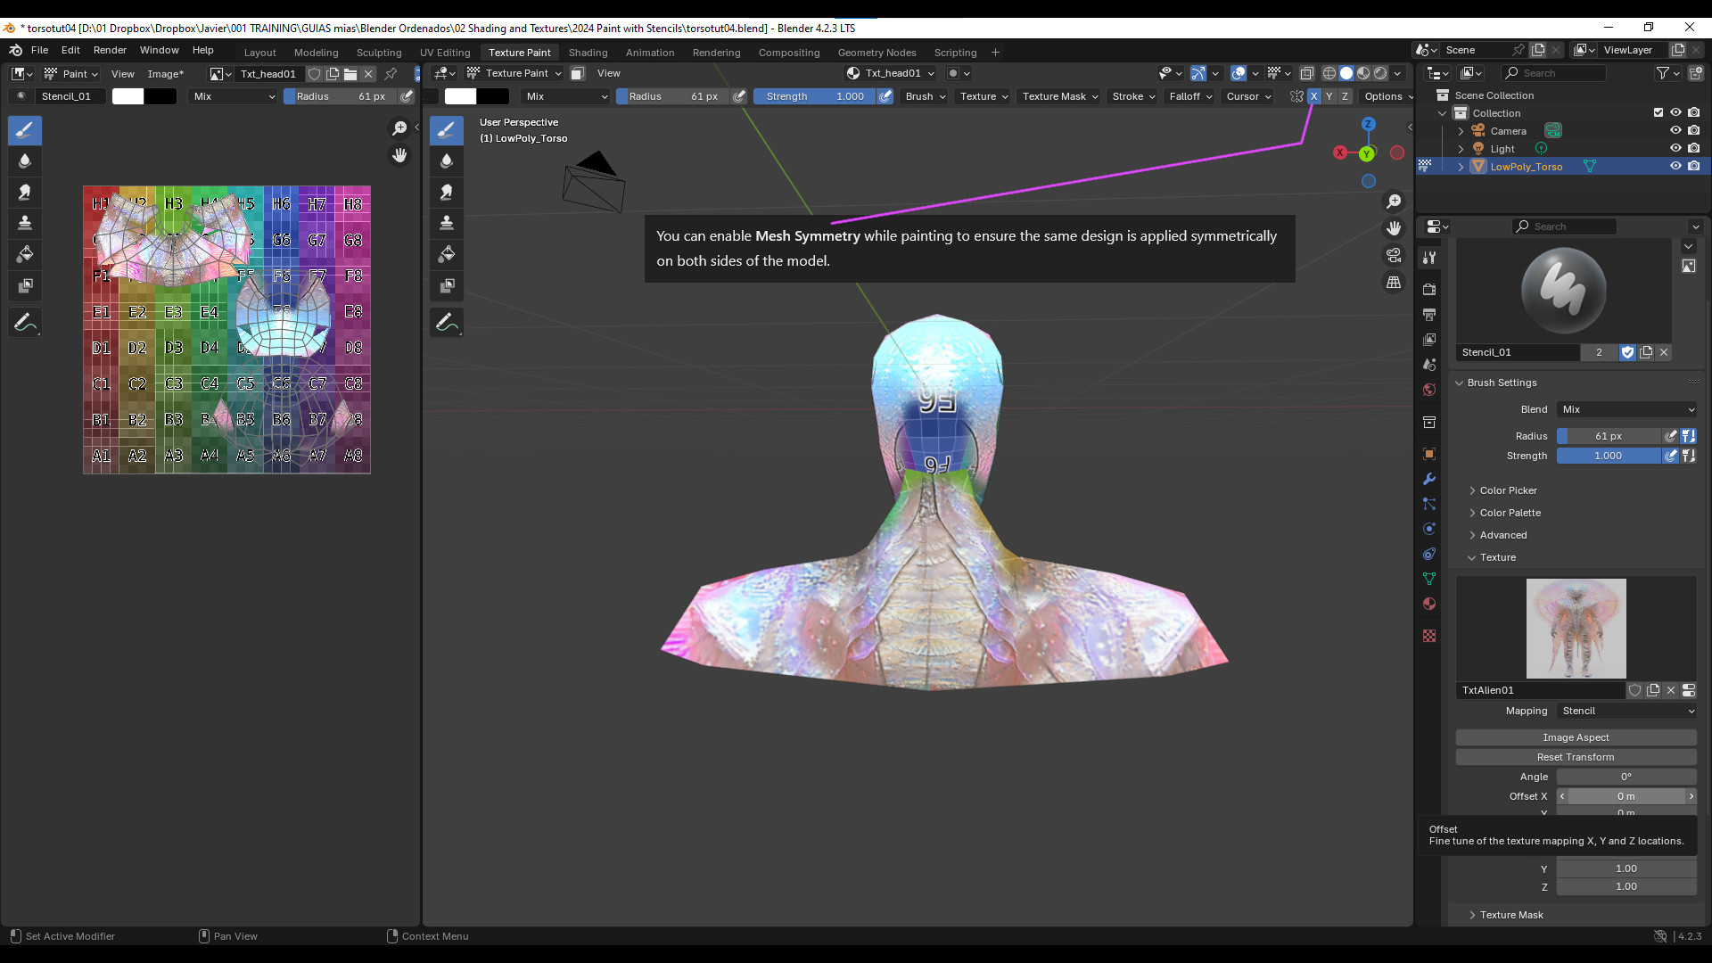Screen dimensions: 1712x963
Task: Expand the Color Palette panel
Action: (x=1510, y=513)
